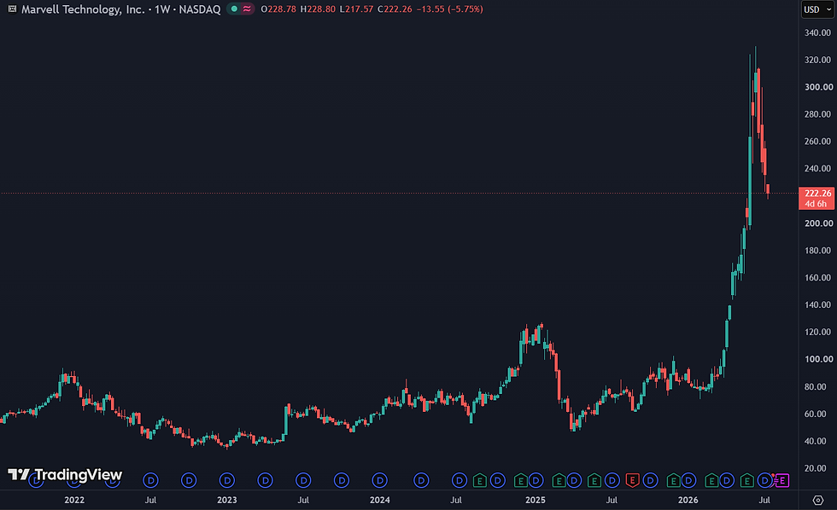This screenshot has height=510, width=837.
Task: Click the 2024 label on time axis
Action: (379, 500)
